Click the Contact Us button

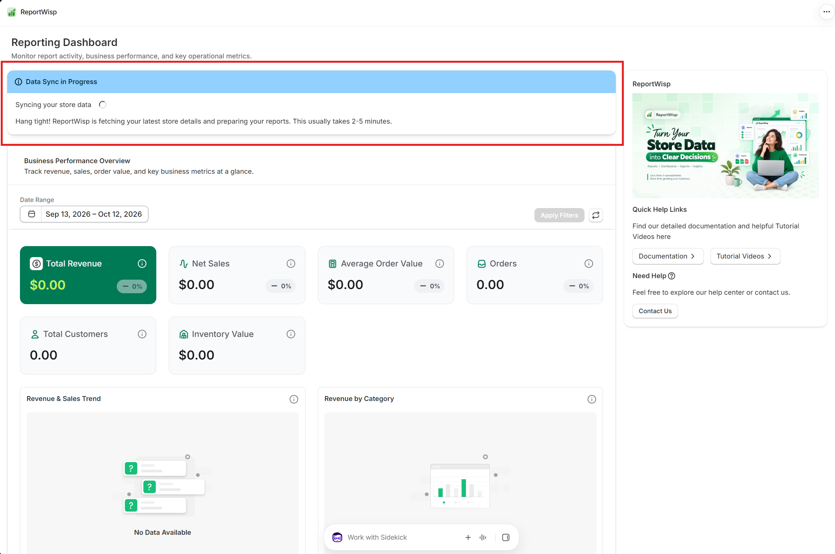click(x=655, y=311)
